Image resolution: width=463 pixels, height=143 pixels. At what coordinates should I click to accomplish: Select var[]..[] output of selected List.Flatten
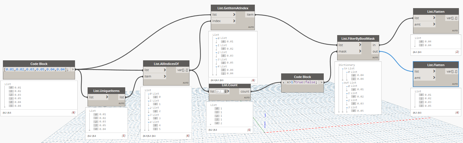pos(452,71)
